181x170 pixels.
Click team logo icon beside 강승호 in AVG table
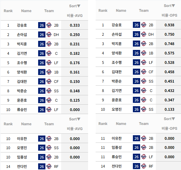pyautogui.click(x=49, y=25)
